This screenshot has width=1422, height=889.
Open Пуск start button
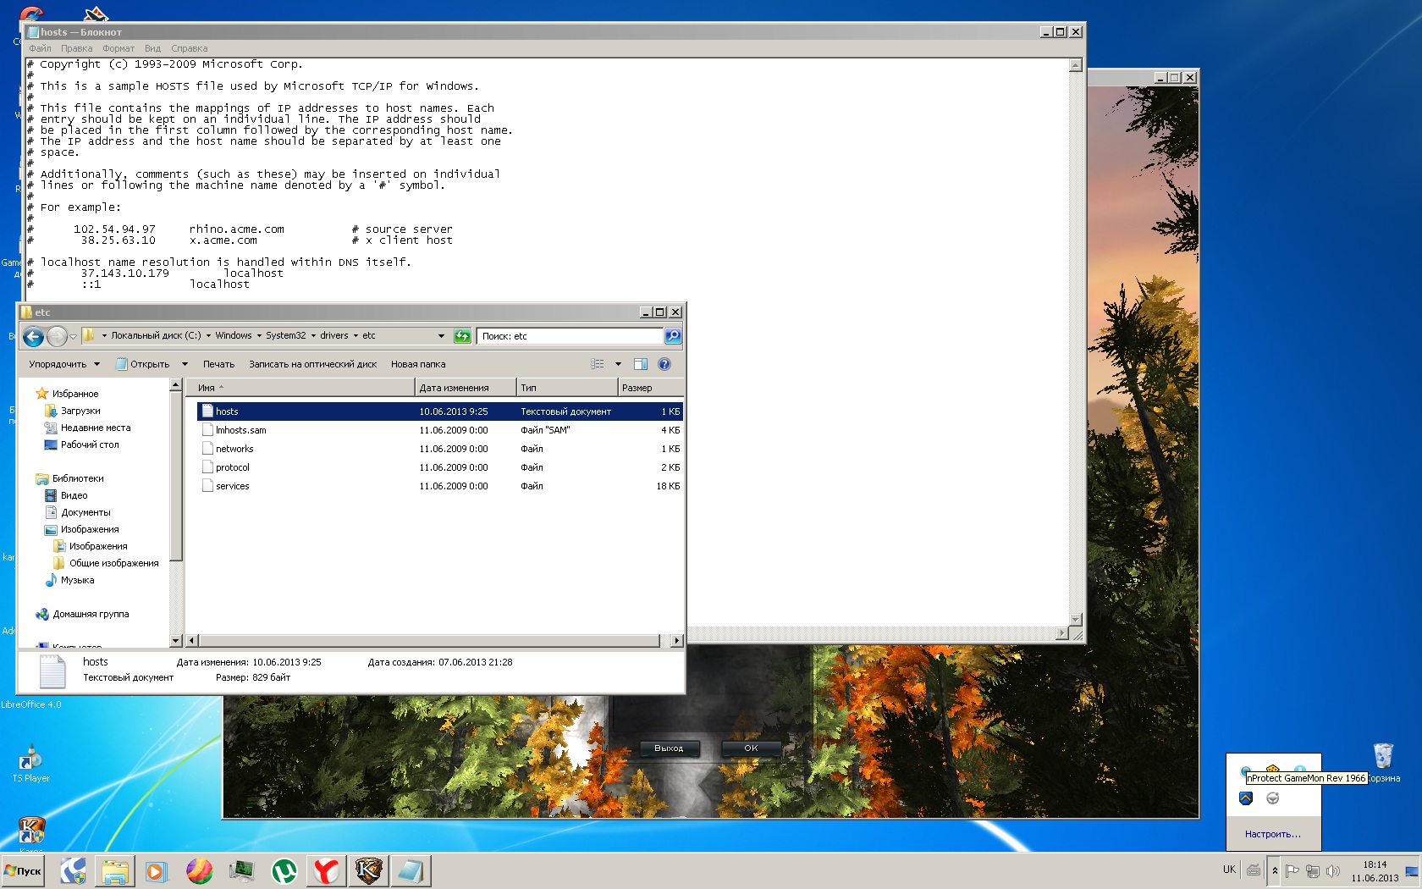[x=23, y=871]
